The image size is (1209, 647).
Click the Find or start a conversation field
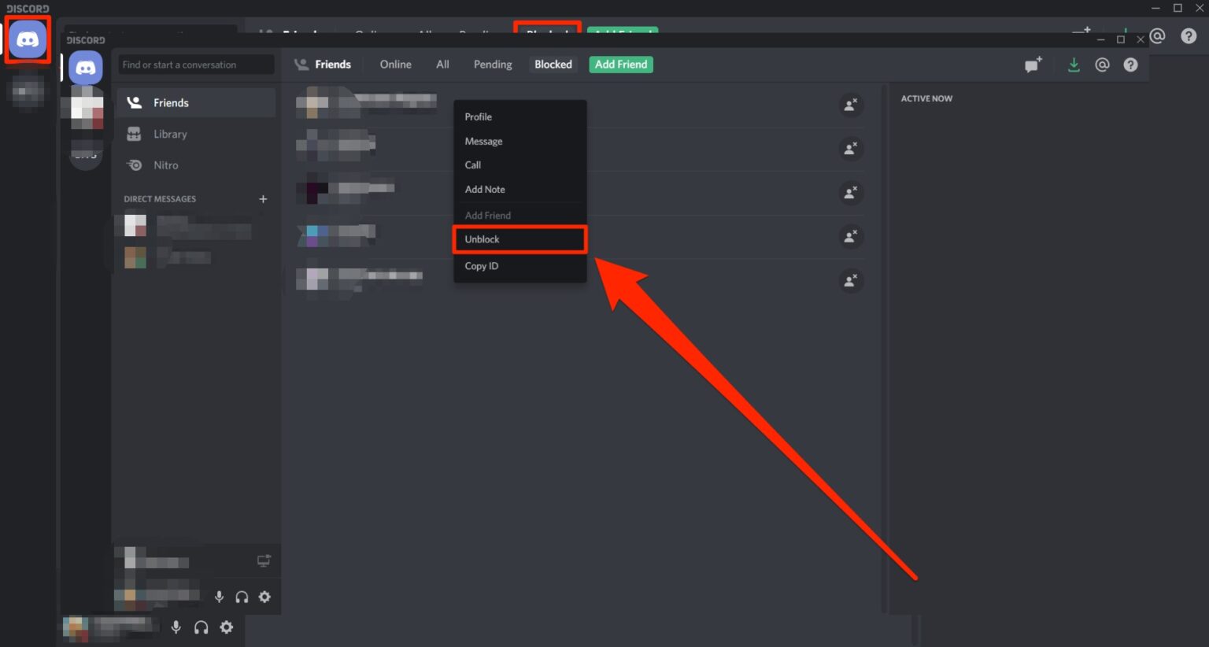click(196, 65)
